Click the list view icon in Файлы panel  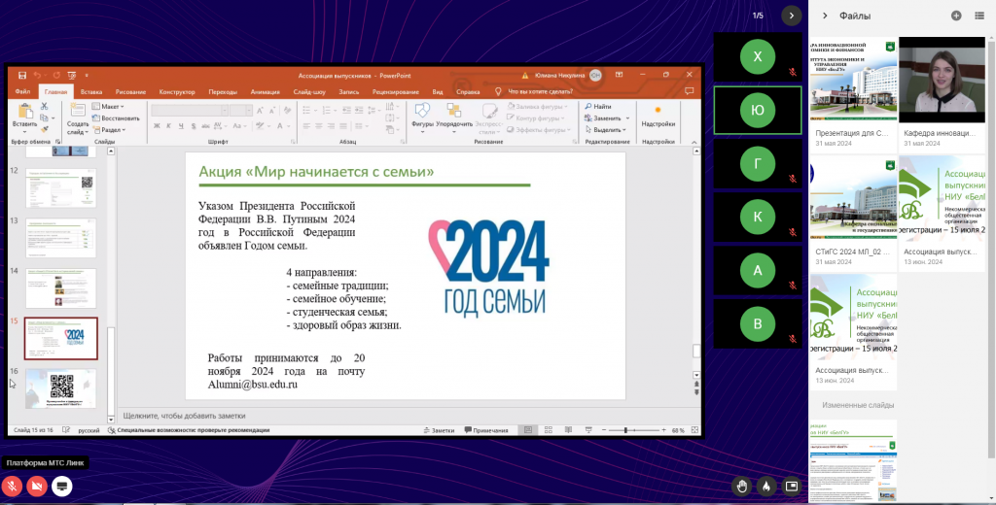(x=979, y=16)
